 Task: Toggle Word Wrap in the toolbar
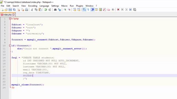point(84,10)
